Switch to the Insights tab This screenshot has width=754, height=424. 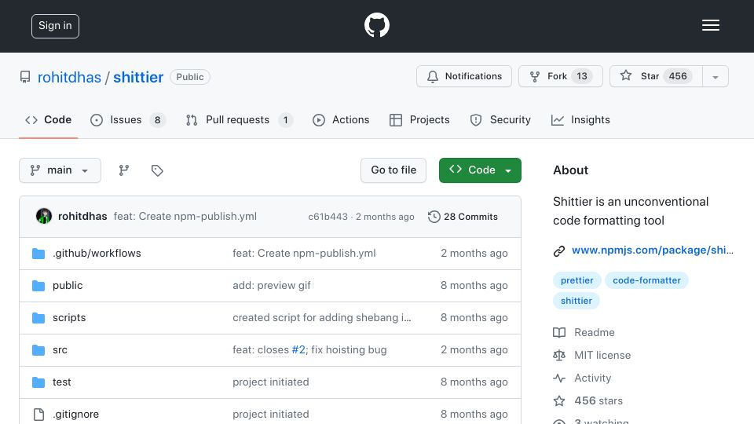[x=580, y=119]
